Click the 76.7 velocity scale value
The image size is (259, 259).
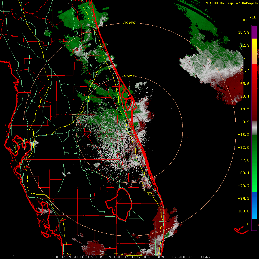point(245,58)
